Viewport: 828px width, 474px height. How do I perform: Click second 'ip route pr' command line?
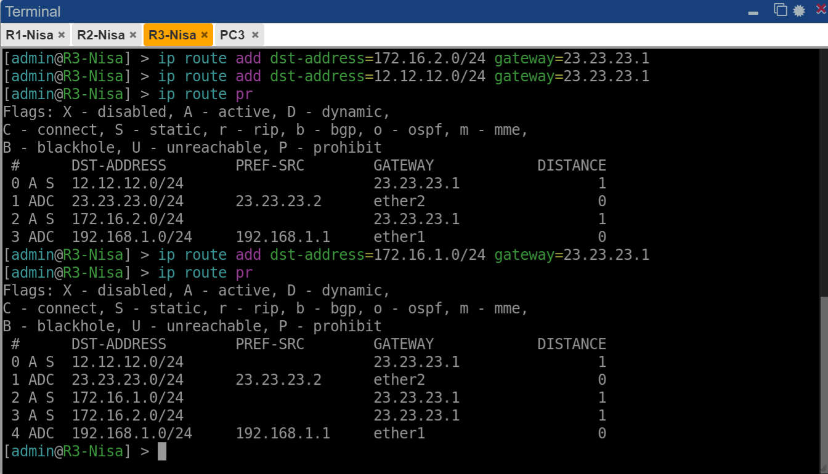point(205,273)
